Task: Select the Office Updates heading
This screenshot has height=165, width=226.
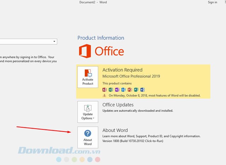Action: click(x=118, y=105)
